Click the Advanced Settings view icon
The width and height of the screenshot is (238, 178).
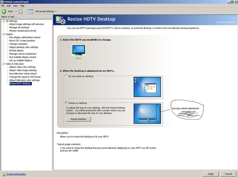tap(31, 11)
